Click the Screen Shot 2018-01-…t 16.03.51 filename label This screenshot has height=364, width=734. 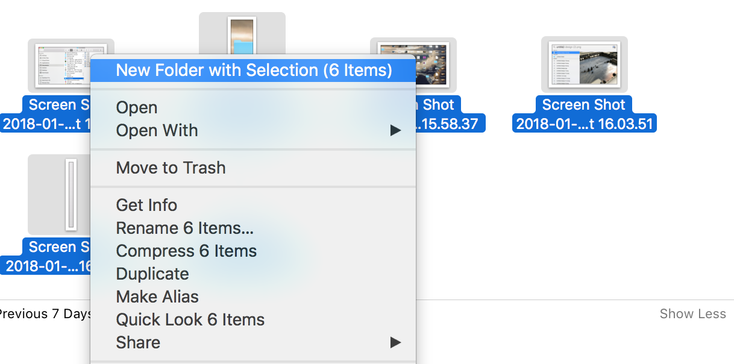click(584, 115)
